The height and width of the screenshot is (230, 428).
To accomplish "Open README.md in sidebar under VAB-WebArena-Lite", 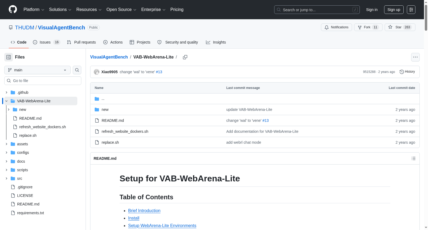I will [30, 118].
